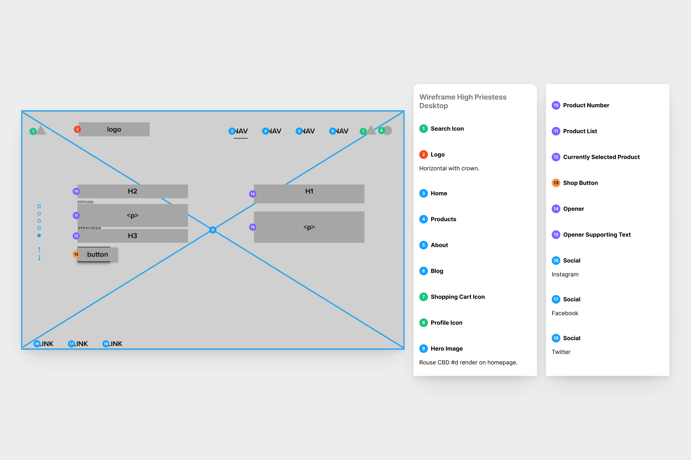691x460 pixels.
Task: Click 'Shop Button' legend entry
Action: coord(581,183)
